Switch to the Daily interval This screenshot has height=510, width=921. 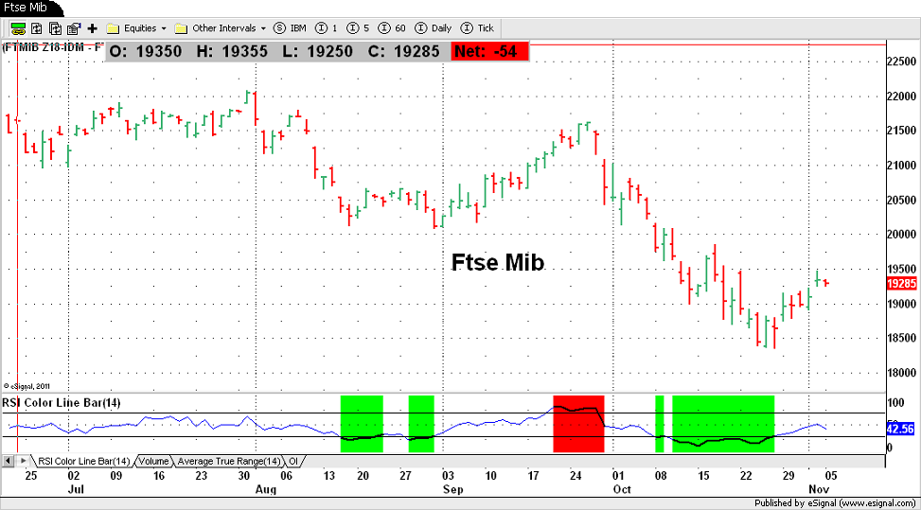[434, 28]
